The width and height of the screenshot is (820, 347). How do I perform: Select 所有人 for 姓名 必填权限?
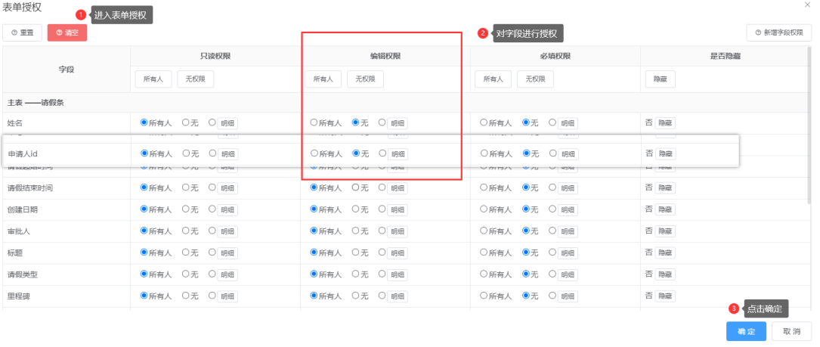click(484, 122)
